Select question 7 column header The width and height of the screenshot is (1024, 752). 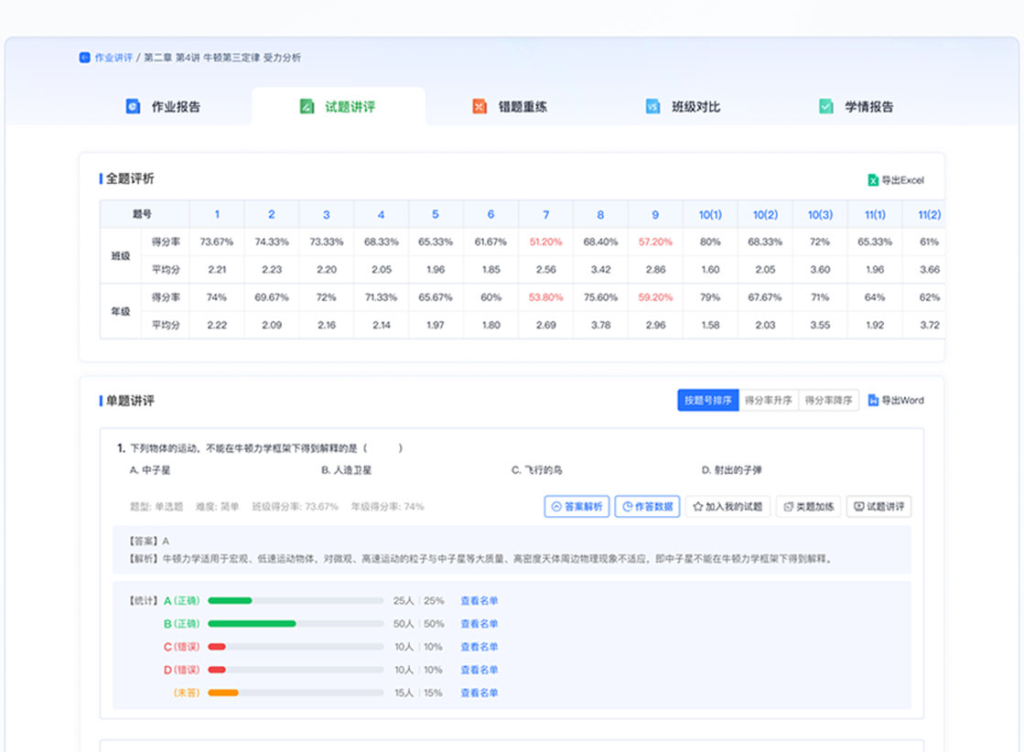point(545,215)
